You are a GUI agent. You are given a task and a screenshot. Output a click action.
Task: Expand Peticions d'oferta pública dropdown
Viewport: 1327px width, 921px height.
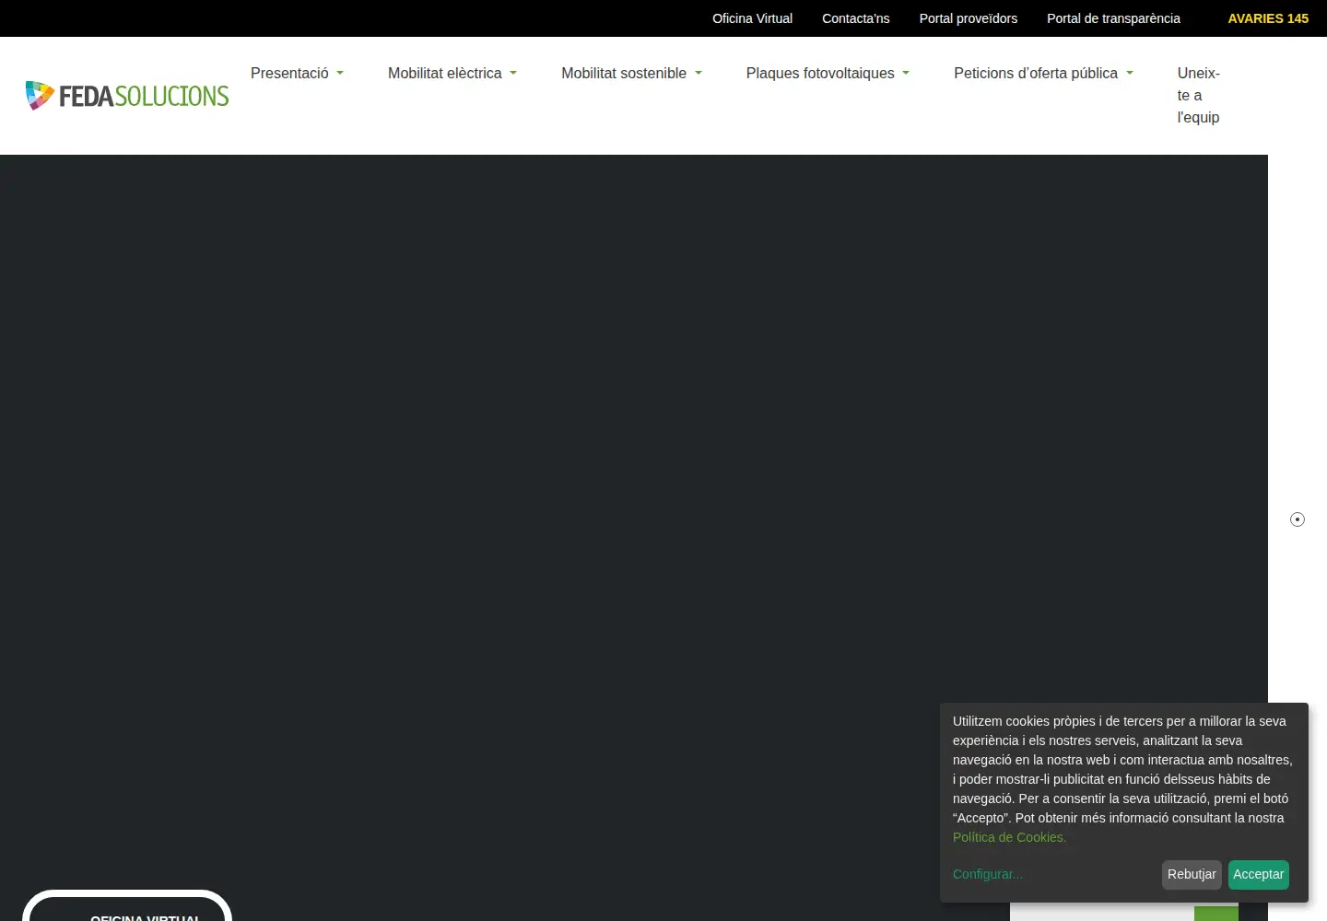tap(1043, 74)
